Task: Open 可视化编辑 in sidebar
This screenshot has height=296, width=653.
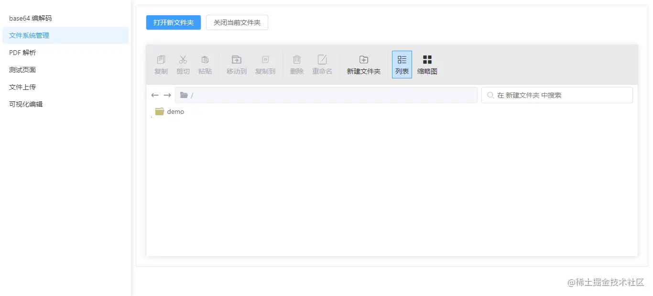Action: coord(65,104)
